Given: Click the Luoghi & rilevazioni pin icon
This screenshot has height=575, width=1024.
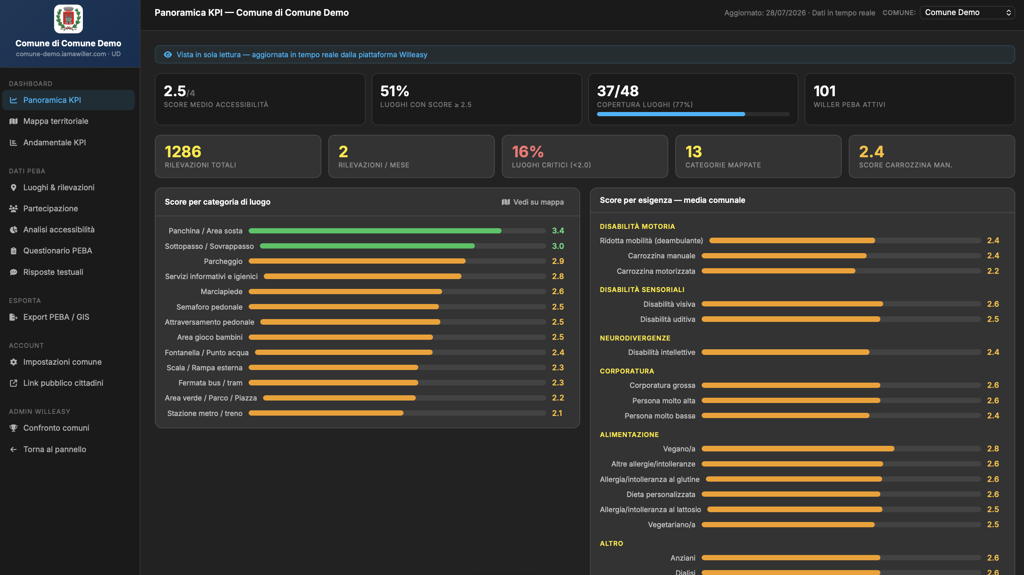Looking at the screenshot, I should 13,187.
